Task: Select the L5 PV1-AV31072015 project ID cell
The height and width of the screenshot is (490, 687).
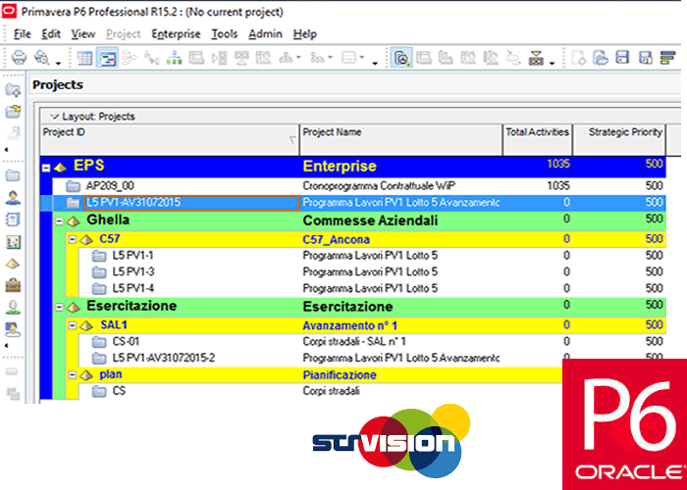Action: 191,203
